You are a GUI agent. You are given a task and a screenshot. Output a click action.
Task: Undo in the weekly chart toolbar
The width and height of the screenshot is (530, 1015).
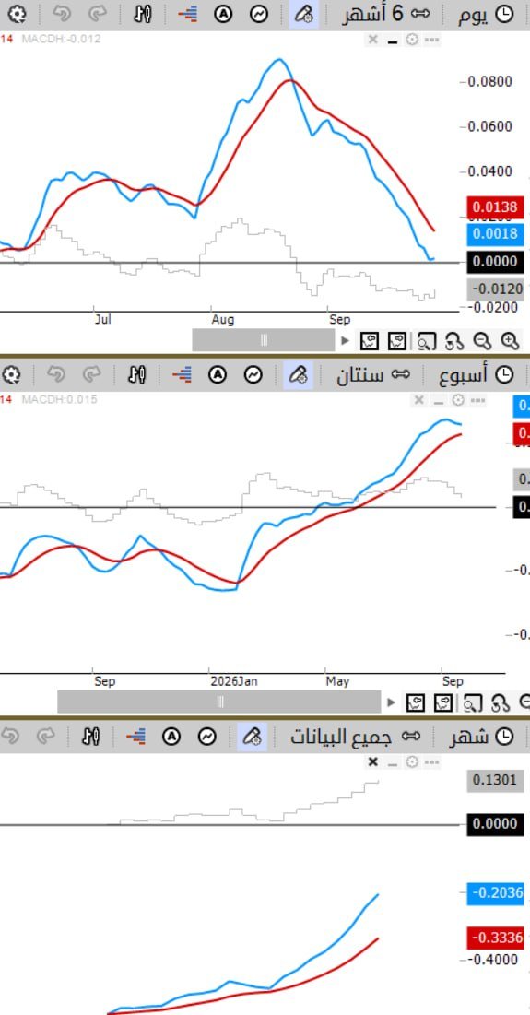(x=55, y=375)
